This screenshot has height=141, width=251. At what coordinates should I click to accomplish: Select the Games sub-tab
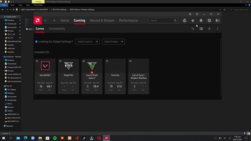40,29
